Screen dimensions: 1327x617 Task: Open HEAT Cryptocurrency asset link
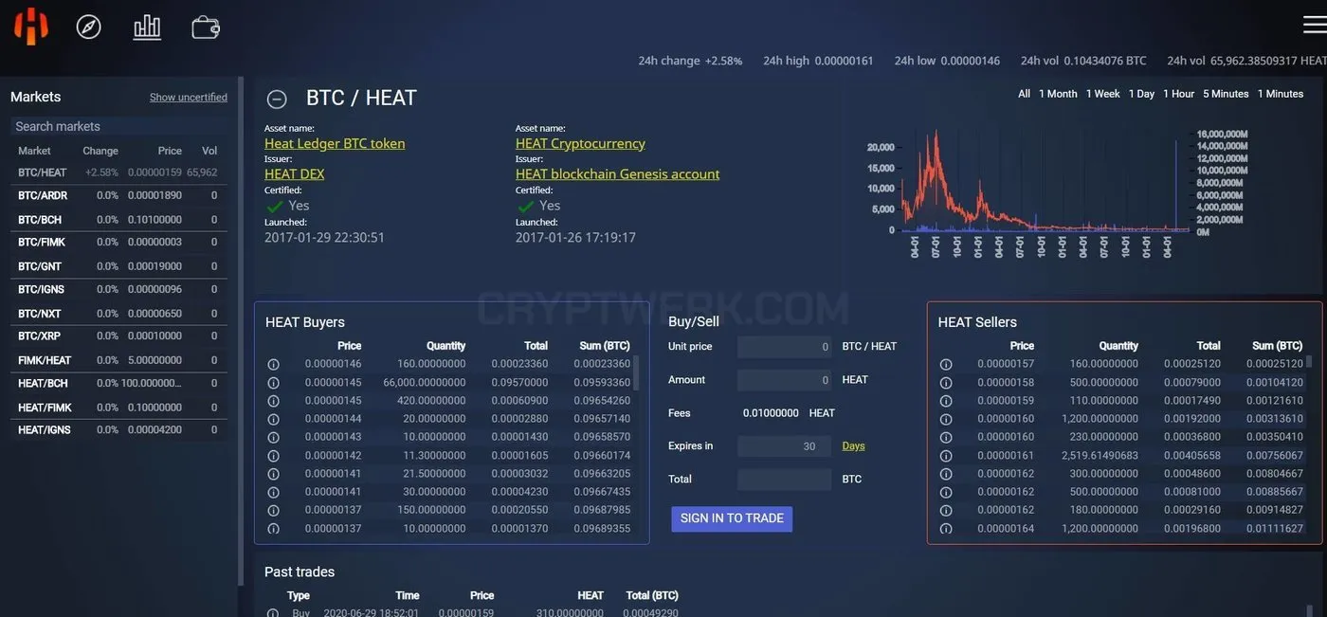(x=580, y=143)
